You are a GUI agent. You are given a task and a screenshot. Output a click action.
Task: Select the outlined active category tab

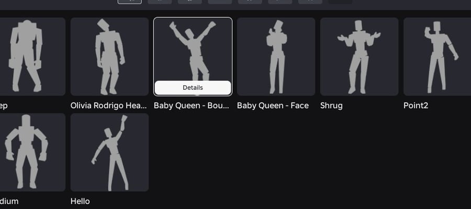[130, 2]
